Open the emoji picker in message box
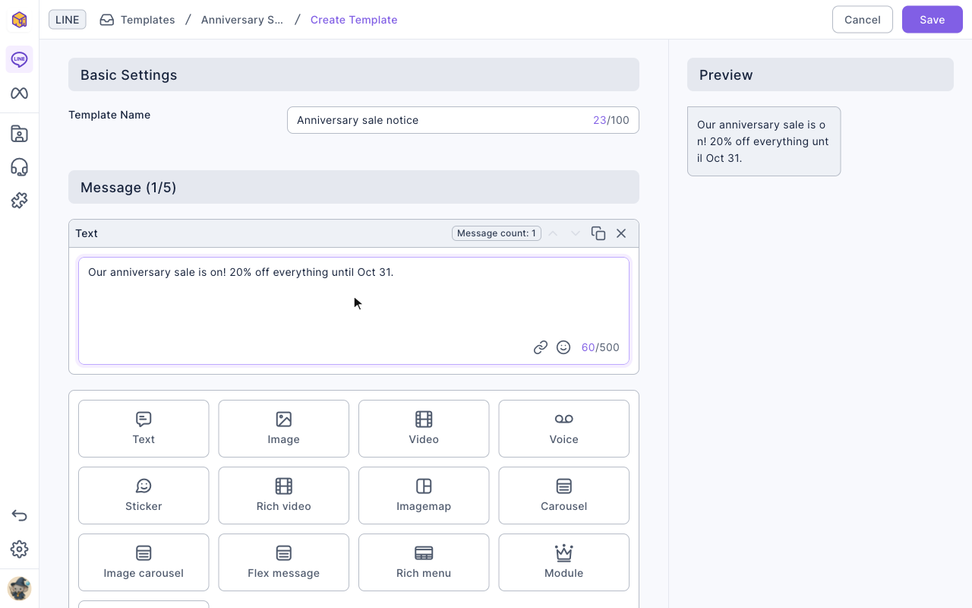 [x=563, y=347]
